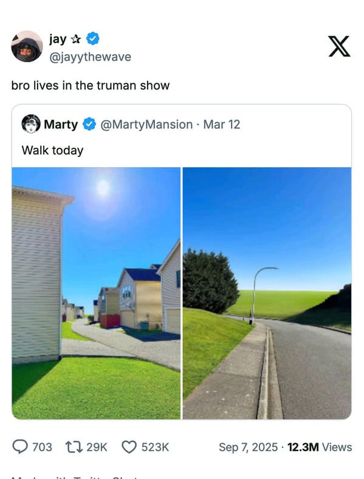364x479 pixels.
Task: Like the post with the heart icon
Action: [129, 447]
